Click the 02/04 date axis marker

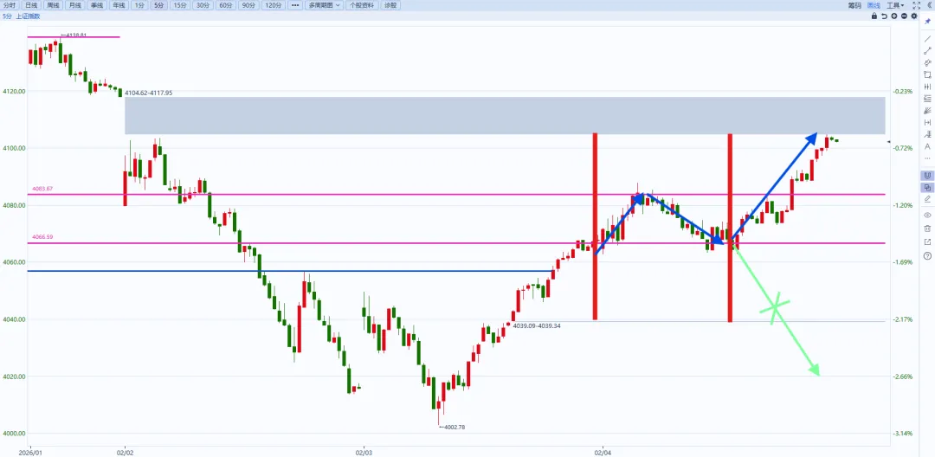[x=603, y=453]
